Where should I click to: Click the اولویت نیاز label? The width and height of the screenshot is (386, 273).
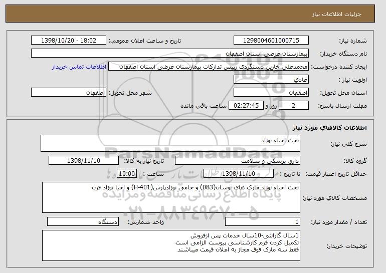point(352,80)
